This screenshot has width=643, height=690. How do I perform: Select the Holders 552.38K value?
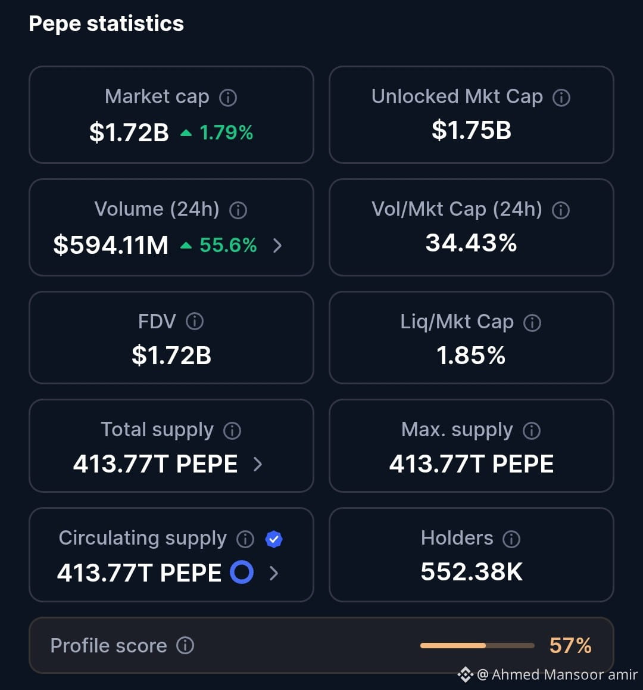coord(472,571)
